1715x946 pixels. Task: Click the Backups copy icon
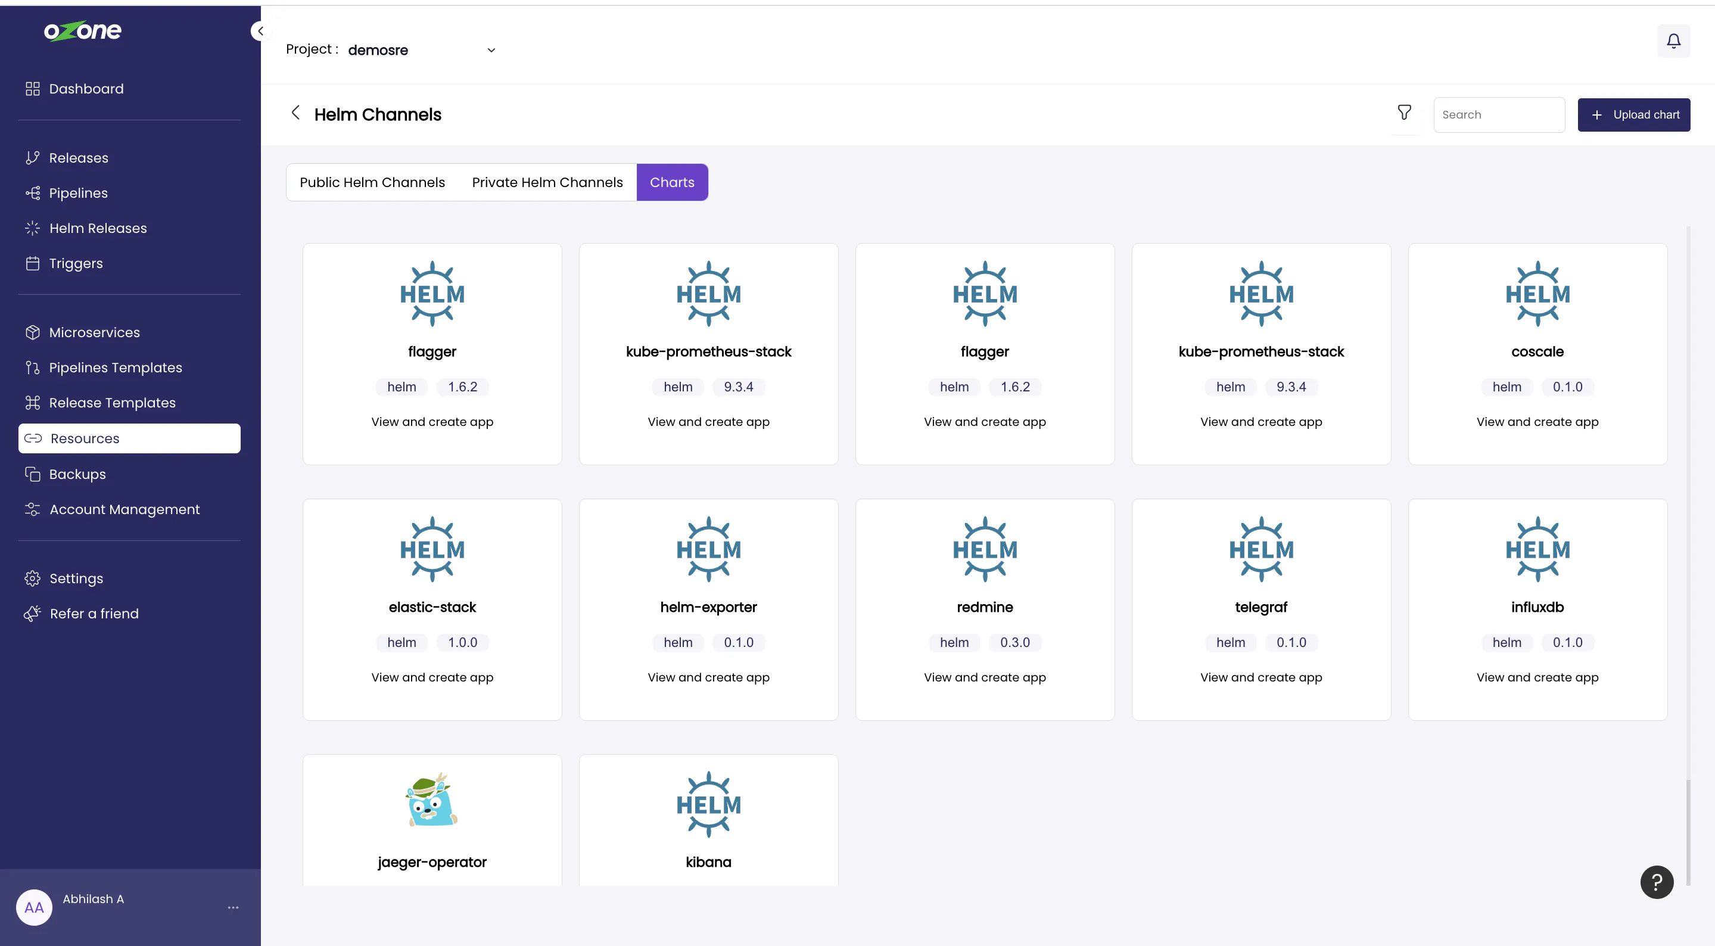tap(33, 474)
